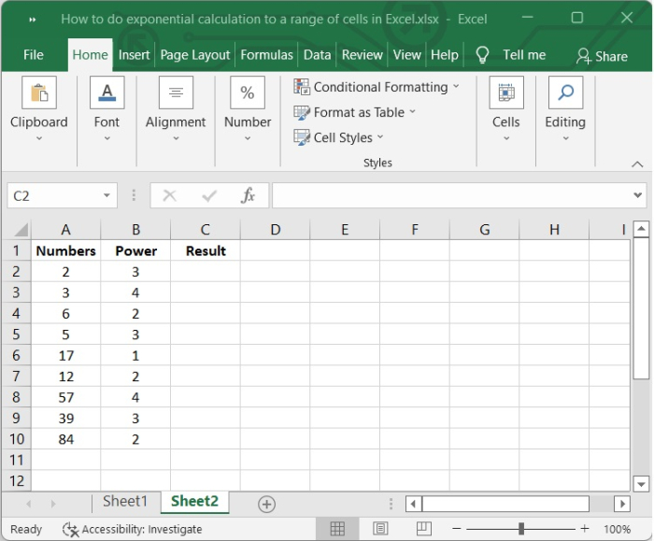Expand the formula bar
This screenshot has width=654, height=541.
[x=639, y=195]
